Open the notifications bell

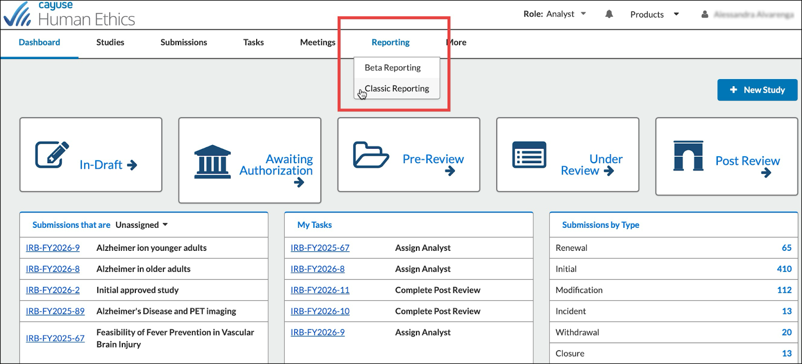tap(609, 14)
